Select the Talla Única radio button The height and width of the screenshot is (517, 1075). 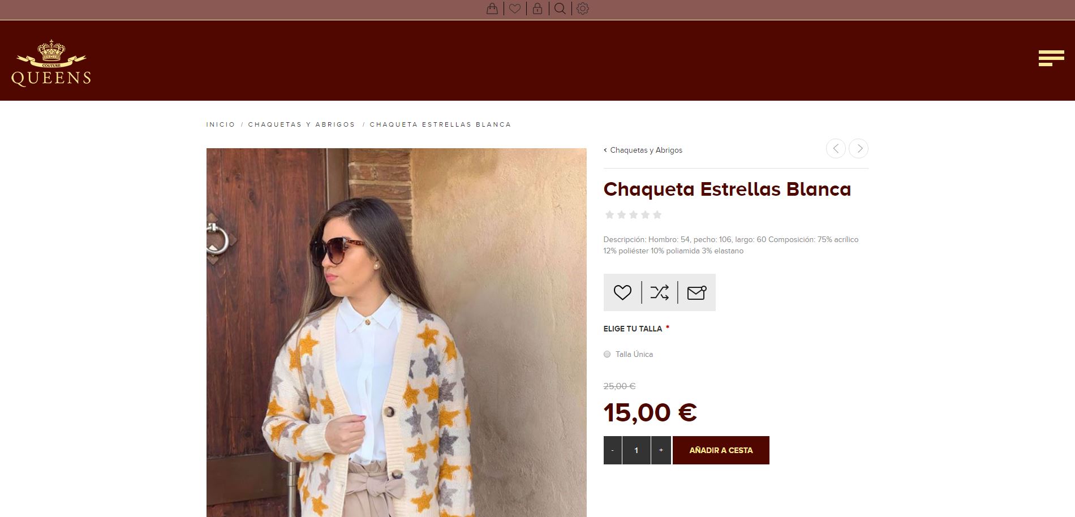tap(607, 354)
